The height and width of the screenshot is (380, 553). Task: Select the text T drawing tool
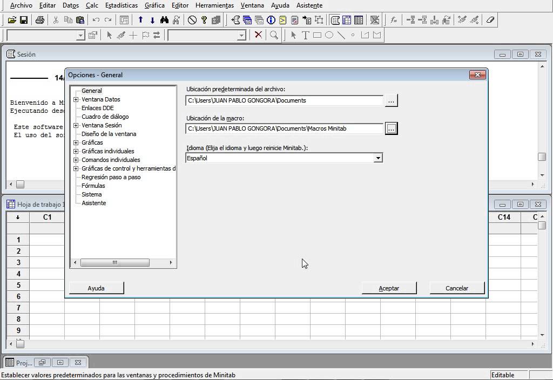click(x=306, y=35)
